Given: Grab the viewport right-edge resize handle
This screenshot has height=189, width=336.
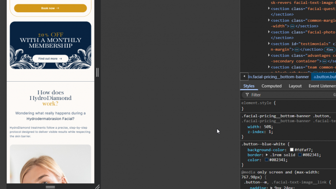Looking at the screenshot, I should (97, 72).
